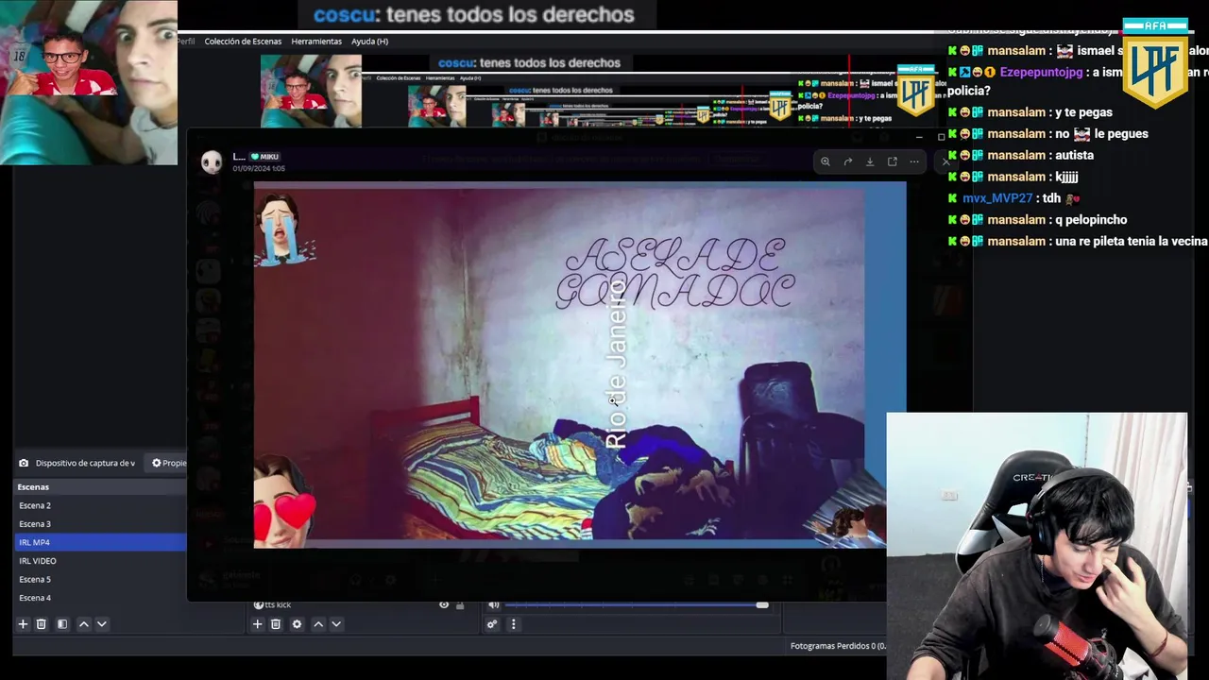Click the mansalam 'autista' chat message

1021,155
